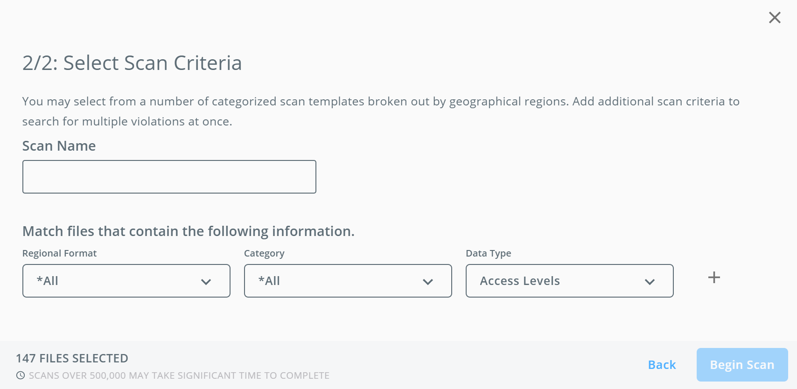Click the Scan Name label
The width and height of the screenshot is (797, 389).
click(59, 146)
